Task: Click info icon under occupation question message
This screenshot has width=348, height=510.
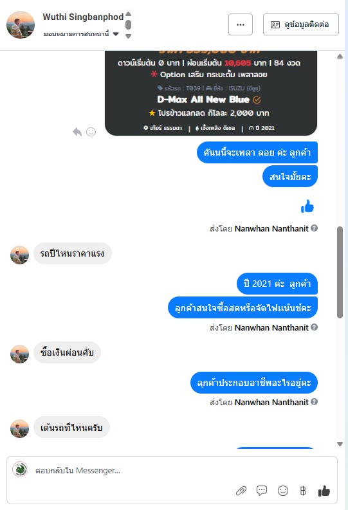Action: tap(314, 402)
